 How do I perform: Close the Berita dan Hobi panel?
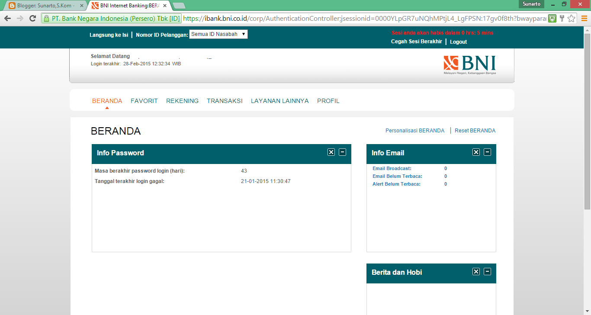point(476,271)
